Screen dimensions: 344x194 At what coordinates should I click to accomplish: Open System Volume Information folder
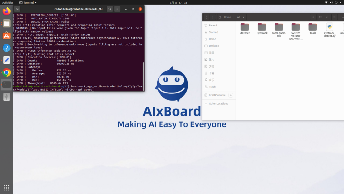tap(296, 32)
